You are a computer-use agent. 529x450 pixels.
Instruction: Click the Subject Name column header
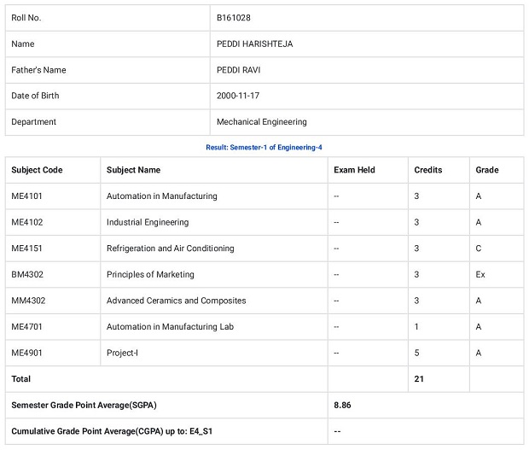[133, 170]
